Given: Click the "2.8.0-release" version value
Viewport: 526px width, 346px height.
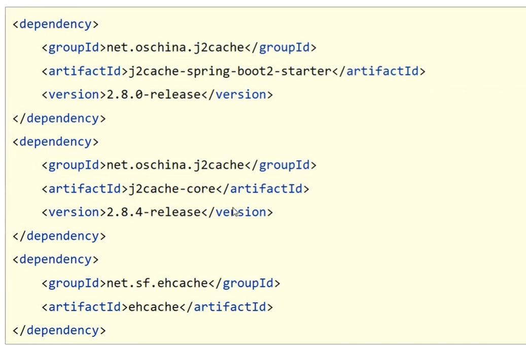Looking at the screenshot, I should [154, 95].
